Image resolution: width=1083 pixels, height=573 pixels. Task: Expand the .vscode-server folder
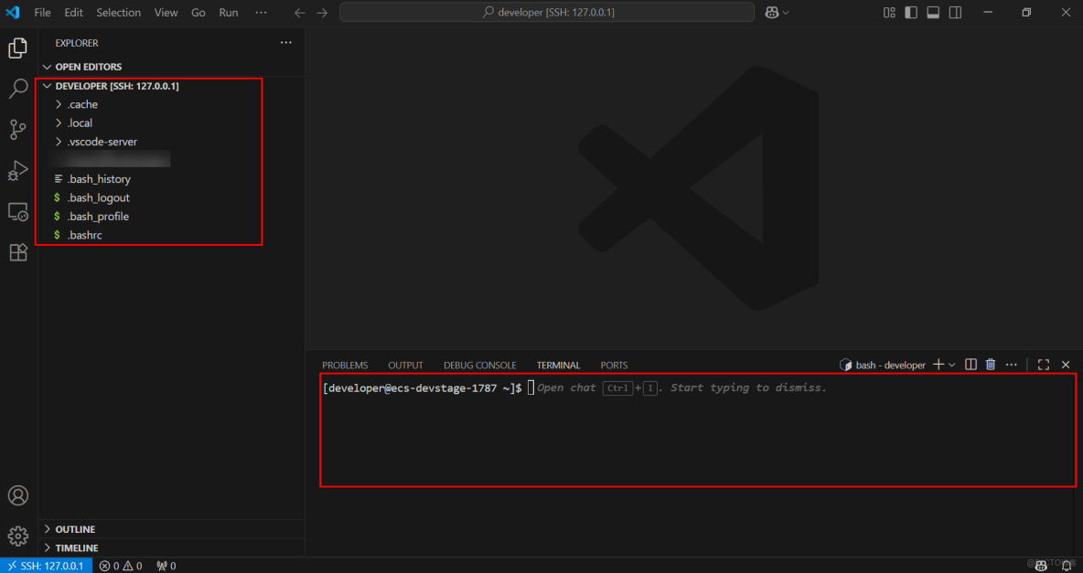(171, 143)
